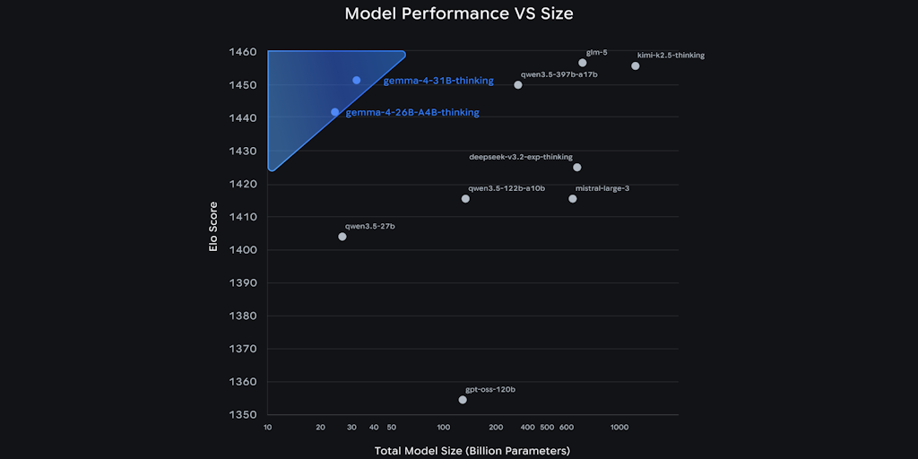Click the gemma-4-31B-thinking data point
Image resolution: width=918 pixels, height=459 pixels.
pos(356,81)
